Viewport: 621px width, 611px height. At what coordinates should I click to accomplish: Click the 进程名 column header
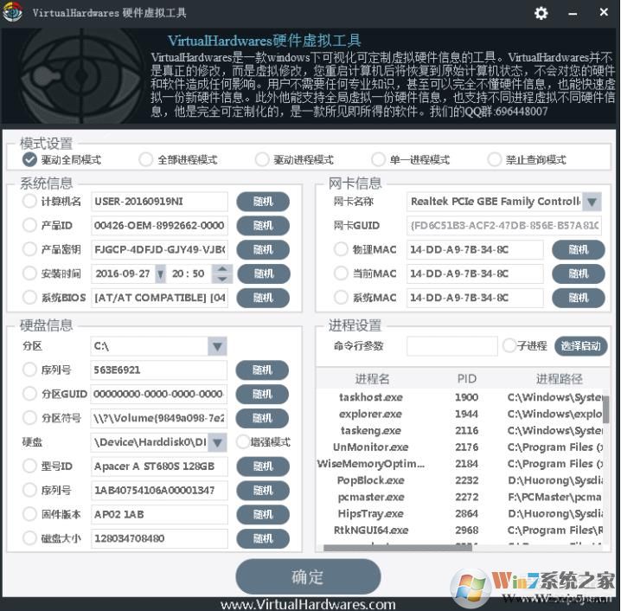[372, 379]
